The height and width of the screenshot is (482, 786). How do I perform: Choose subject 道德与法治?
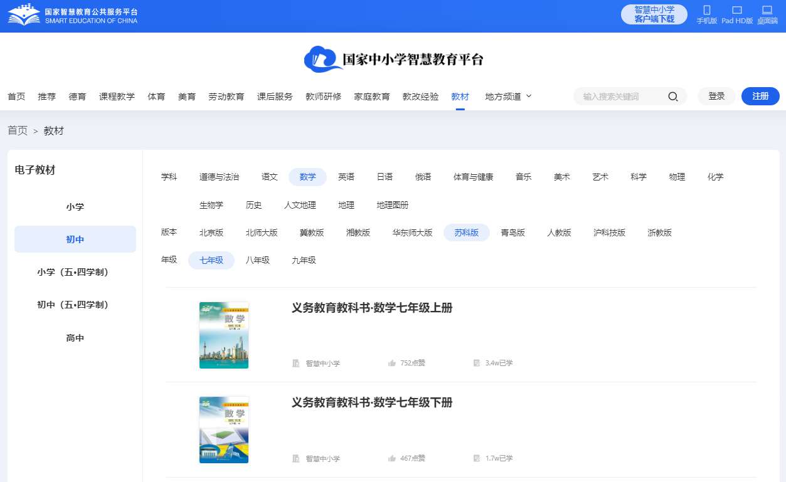point(219,177)
